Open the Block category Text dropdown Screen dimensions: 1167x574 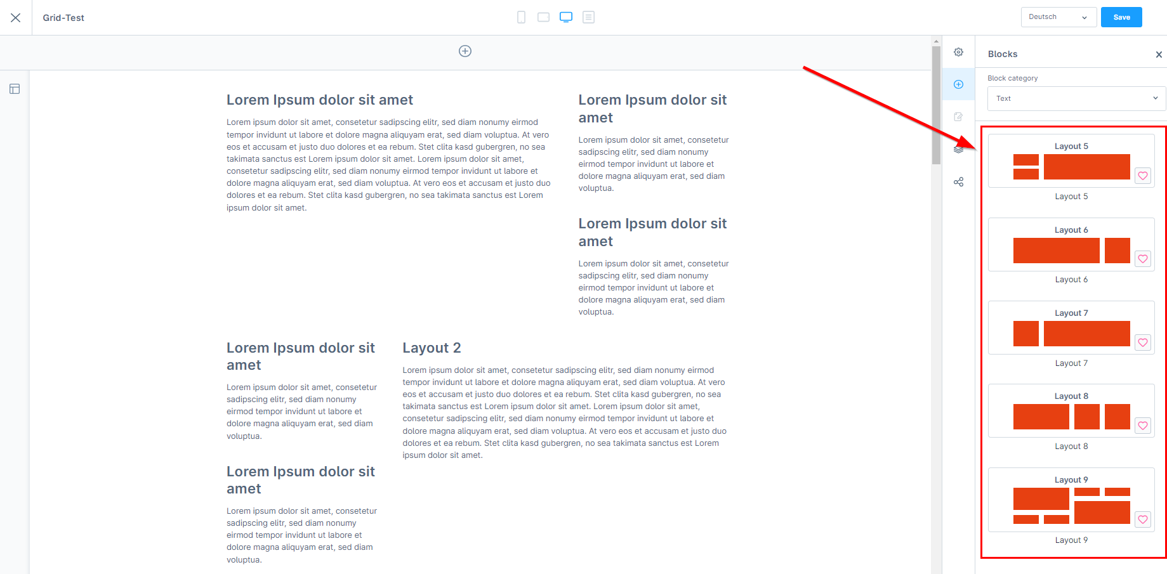pyautogui.click(x=1076, y=98)
